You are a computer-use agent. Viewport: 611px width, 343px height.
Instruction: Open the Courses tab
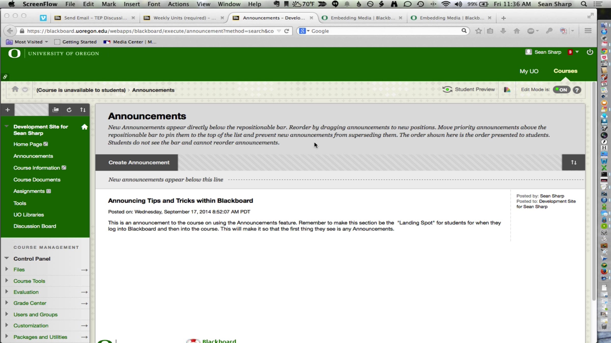point(565,71)
